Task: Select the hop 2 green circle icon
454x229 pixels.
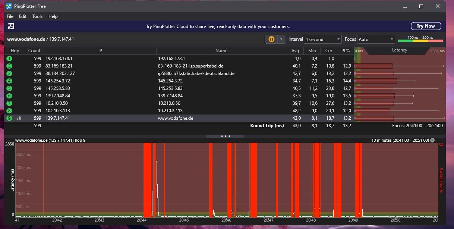Action: pyautogui.click(x=9, y=66)
